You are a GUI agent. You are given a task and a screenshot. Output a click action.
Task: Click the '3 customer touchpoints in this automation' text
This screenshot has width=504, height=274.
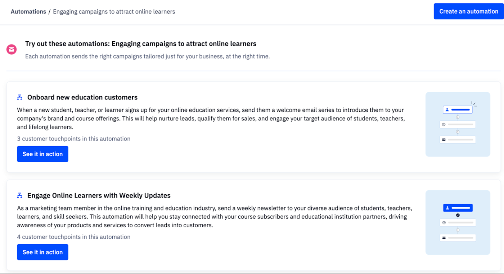click(74, 139)
